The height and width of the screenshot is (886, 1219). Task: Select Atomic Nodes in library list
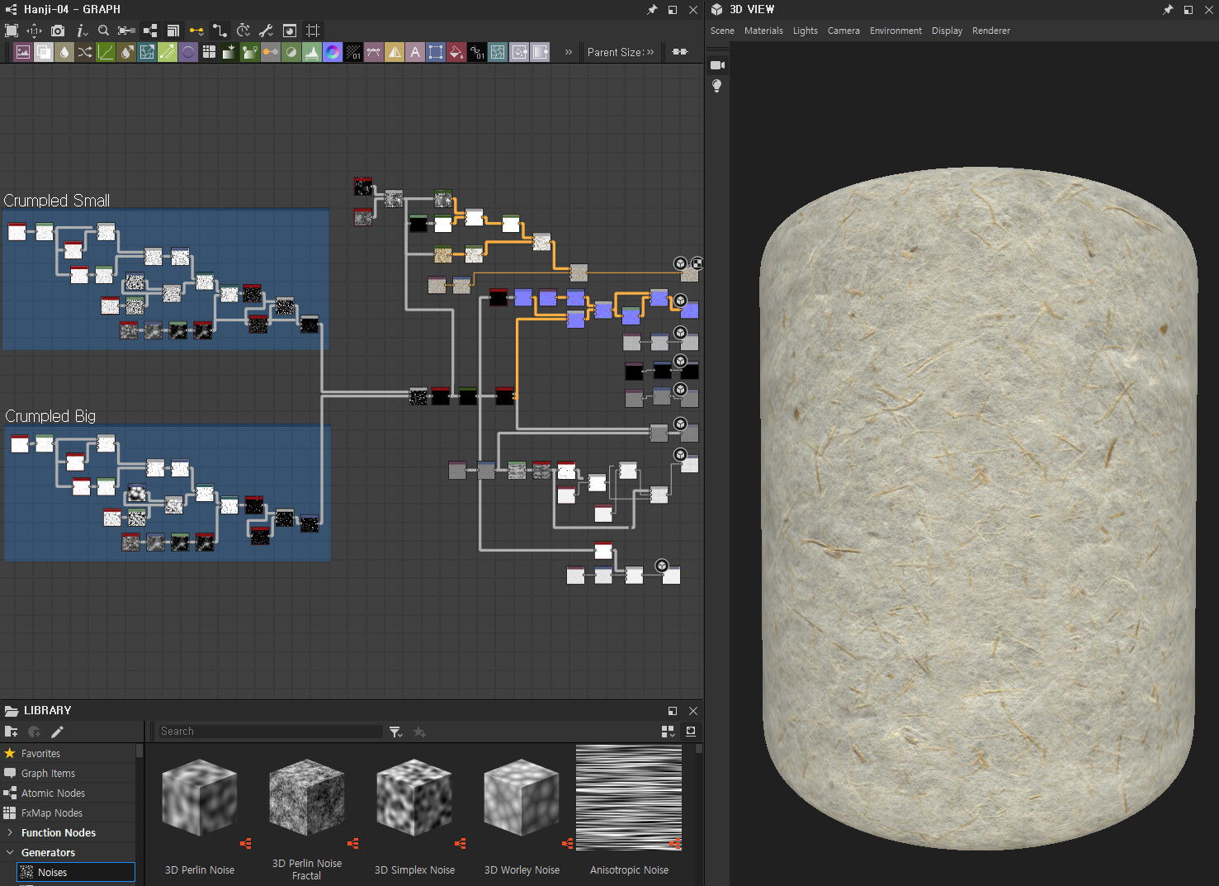click(x=53, y=793)
